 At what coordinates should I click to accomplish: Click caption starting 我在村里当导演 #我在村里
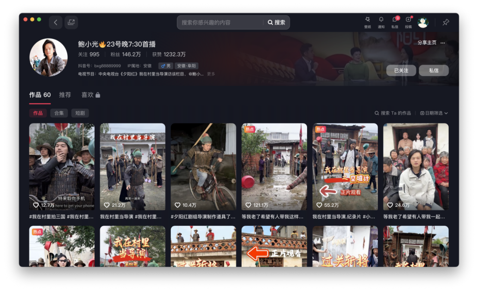click(x=131, y=216)
